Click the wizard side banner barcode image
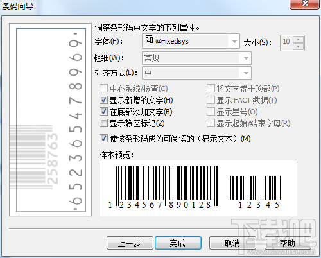321x258 pixels. (51, 120)
